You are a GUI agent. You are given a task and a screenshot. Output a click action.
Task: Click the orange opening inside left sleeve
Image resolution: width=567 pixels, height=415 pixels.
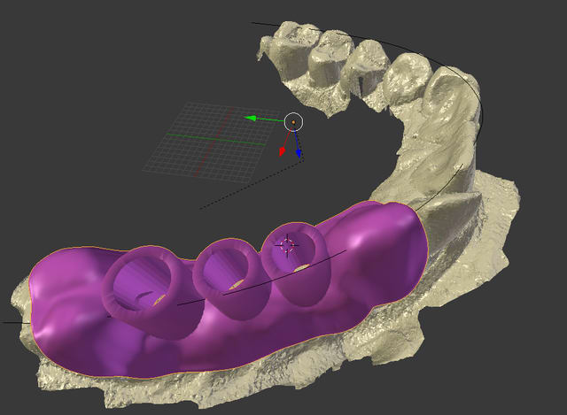[158, 299]
